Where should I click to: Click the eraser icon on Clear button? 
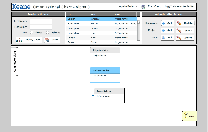click(47, 40)
